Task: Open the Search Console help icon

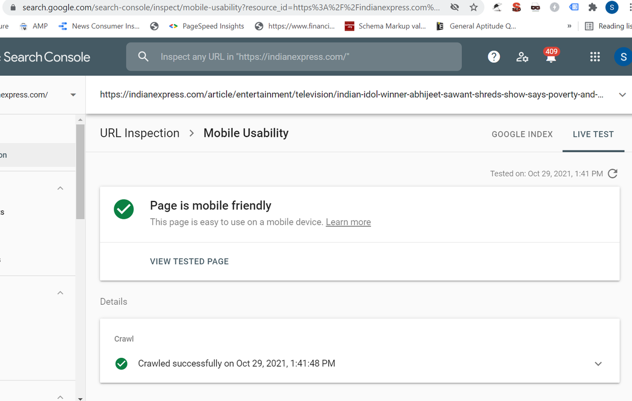Action: click(x=494, y=57)
